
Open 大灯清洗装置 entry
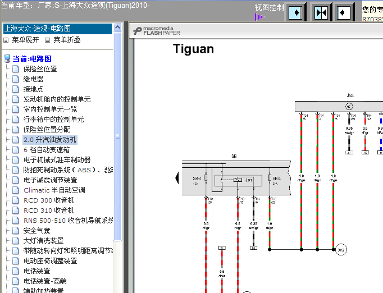pyautogui.click(x=43, y=241)
